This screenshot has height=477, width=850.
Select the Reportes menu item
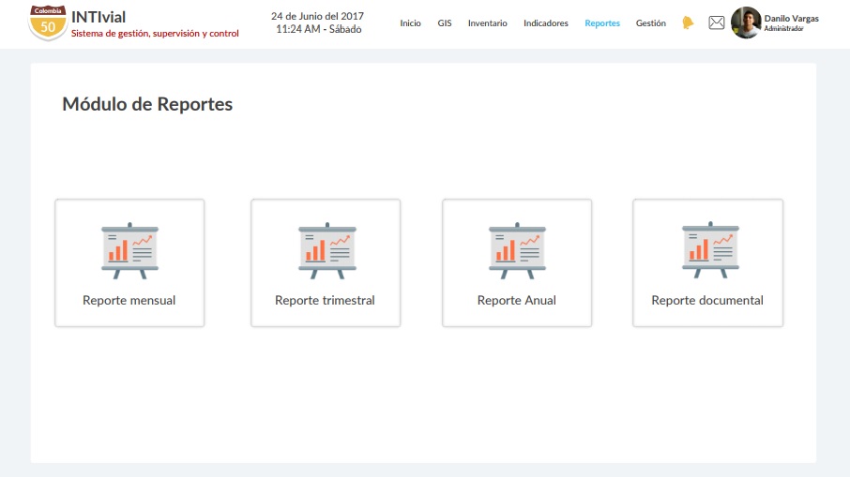coord(602,23)
